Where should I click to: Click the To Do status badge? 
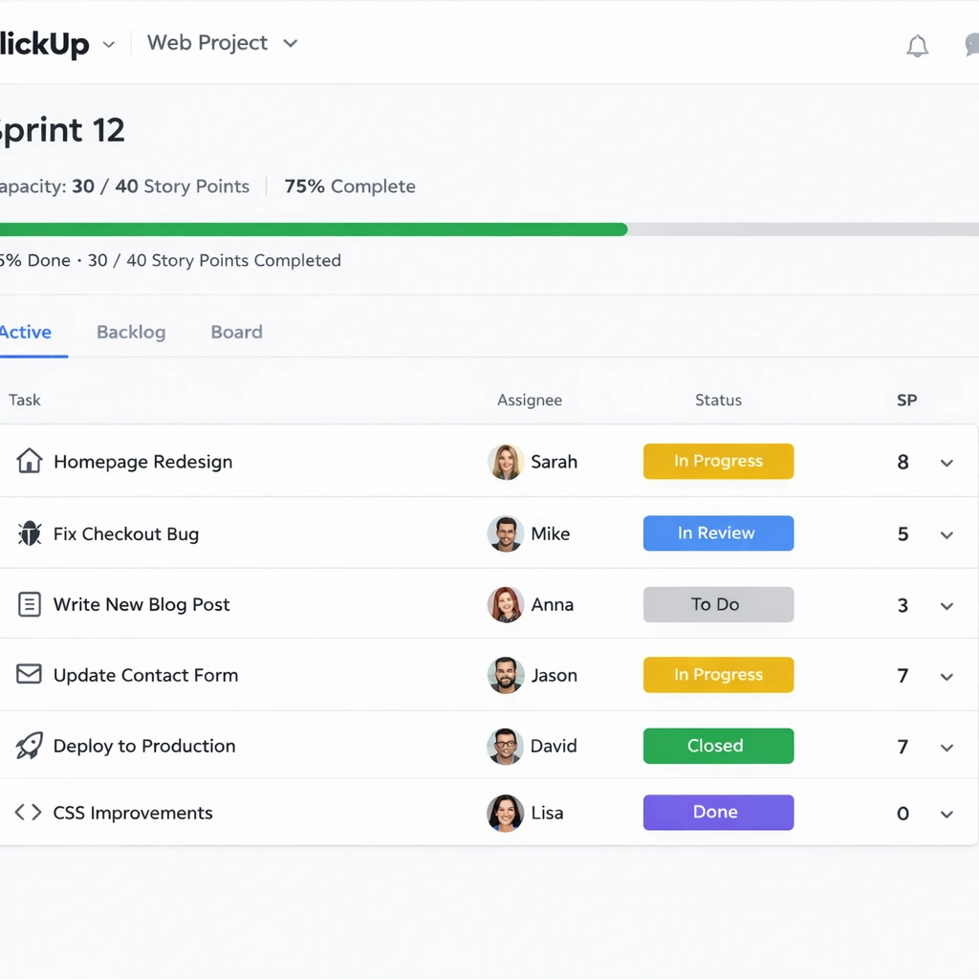718,604
